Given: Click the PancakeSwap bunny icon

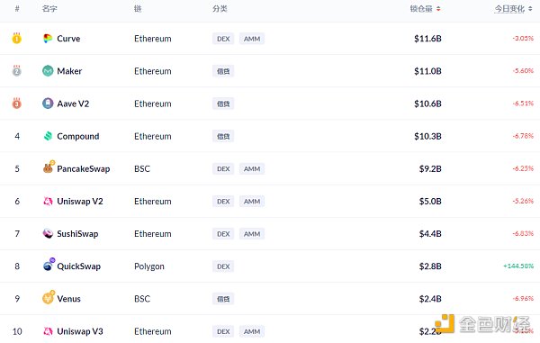Looking at the screenshot, I should pyautogui.click(x=49, y=167).
